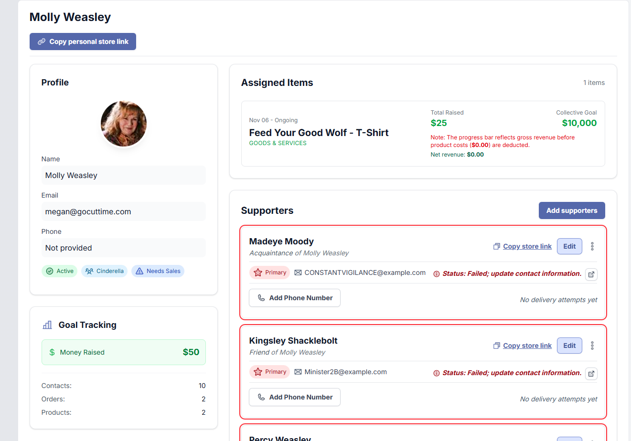This screenshot has height=441, width=631.
Task: Click failed status warning icon for Madeye Moody
Action: (436, 274)
